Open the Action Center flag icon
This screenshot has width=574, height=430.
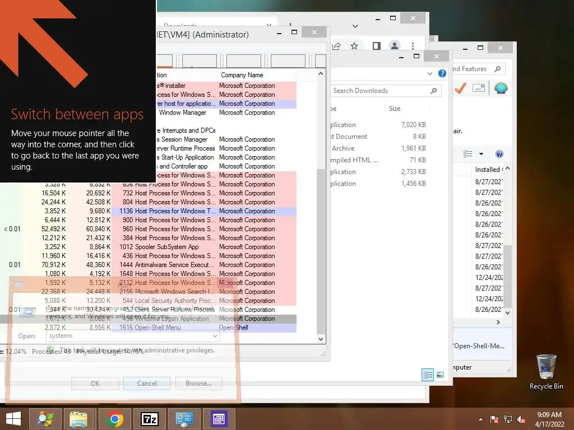click(x=494, y=419)
